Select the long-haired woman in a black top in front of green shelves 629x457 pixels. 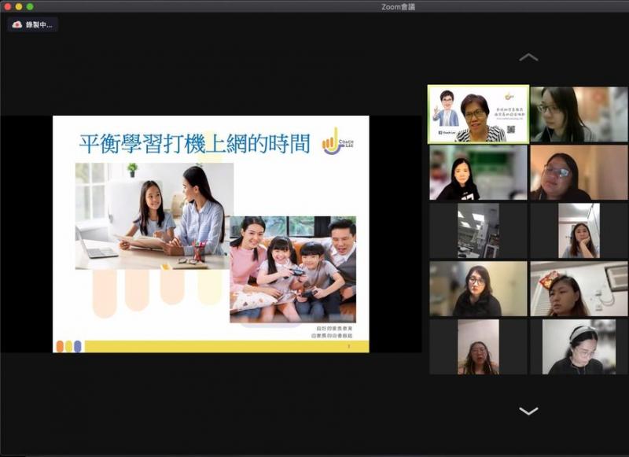[x=478, y=172]
